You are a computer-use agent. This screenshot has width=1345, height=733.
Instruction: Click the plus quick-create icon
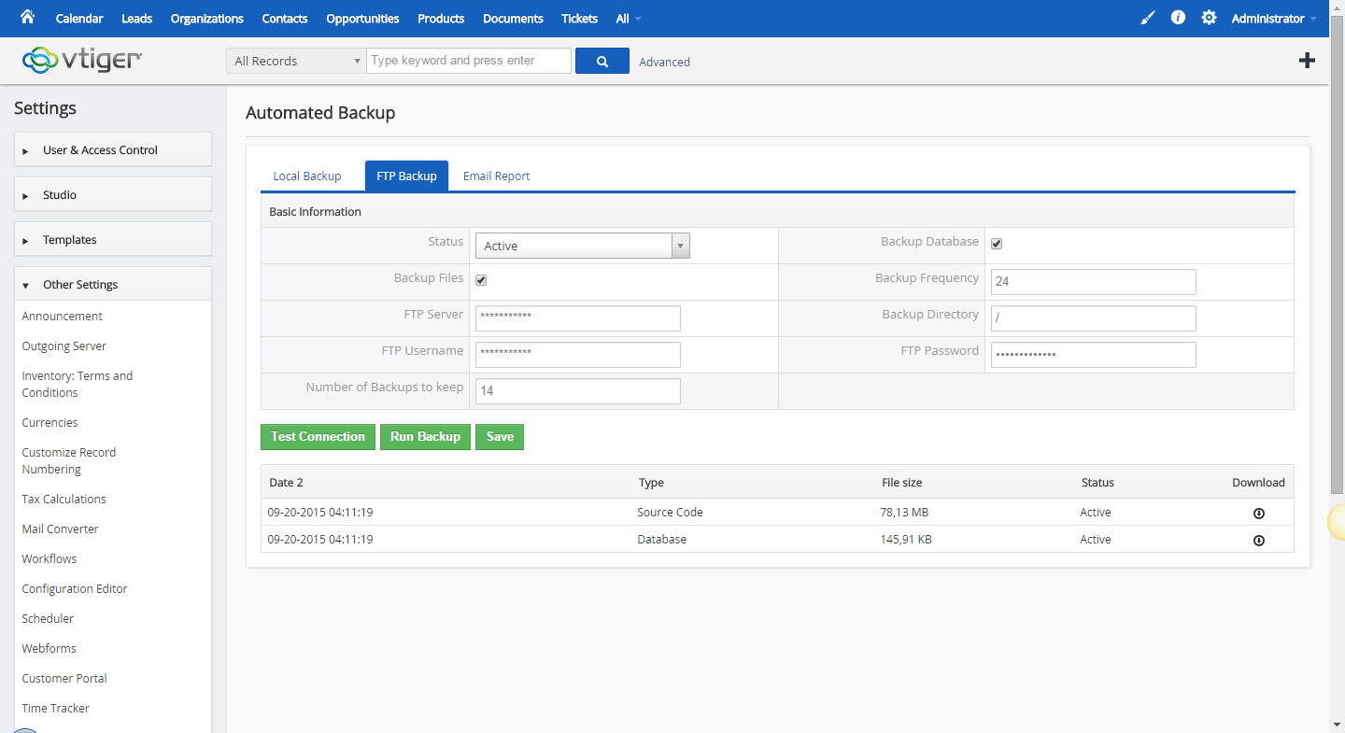coord(1307,61)
